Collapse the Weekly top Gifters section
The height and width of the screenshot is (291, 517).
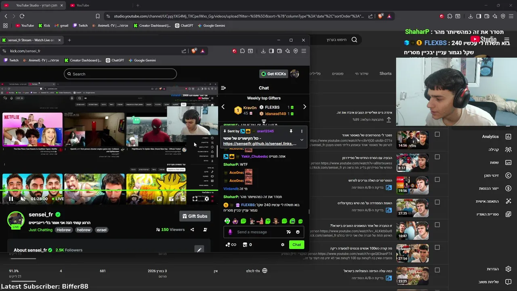264,121
